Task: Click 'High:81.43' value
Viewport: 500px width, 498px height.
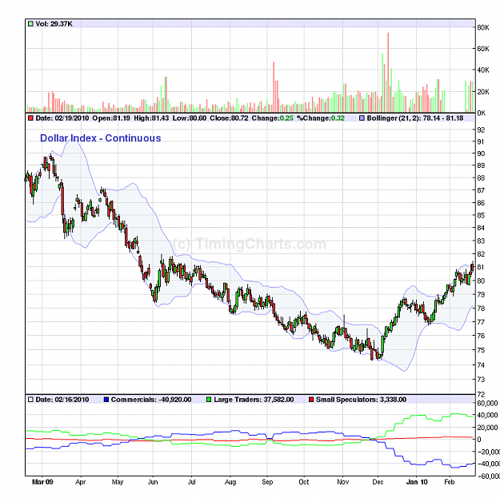Action: (151, 118)
